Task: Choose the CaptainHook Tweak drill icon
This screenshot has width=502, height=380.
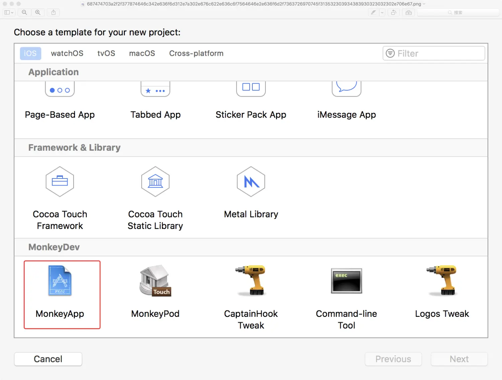Action: [251, 280]
